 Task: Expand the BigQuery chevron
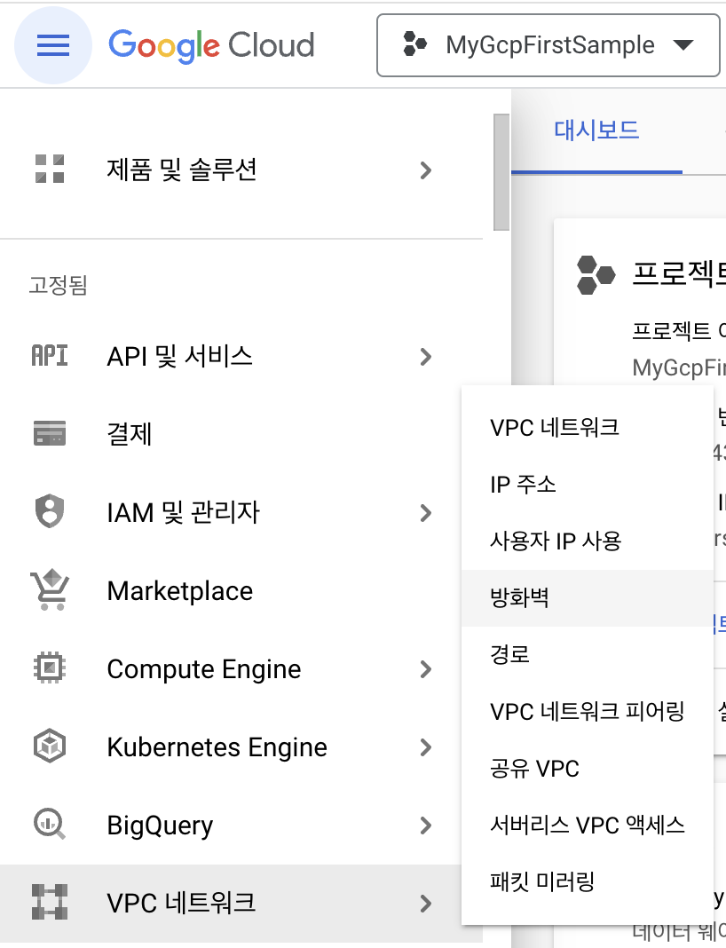pos(425,826)
